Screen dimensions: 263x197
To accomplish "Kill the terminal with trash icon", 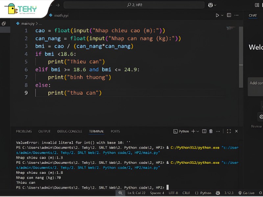I will (x=211, y=131).
